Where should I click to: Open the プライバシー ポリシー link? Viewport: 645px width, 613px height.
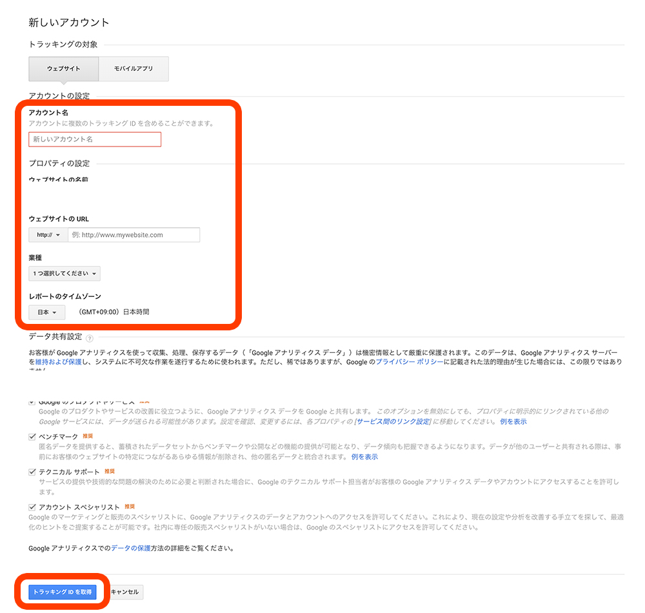(410, 362)
